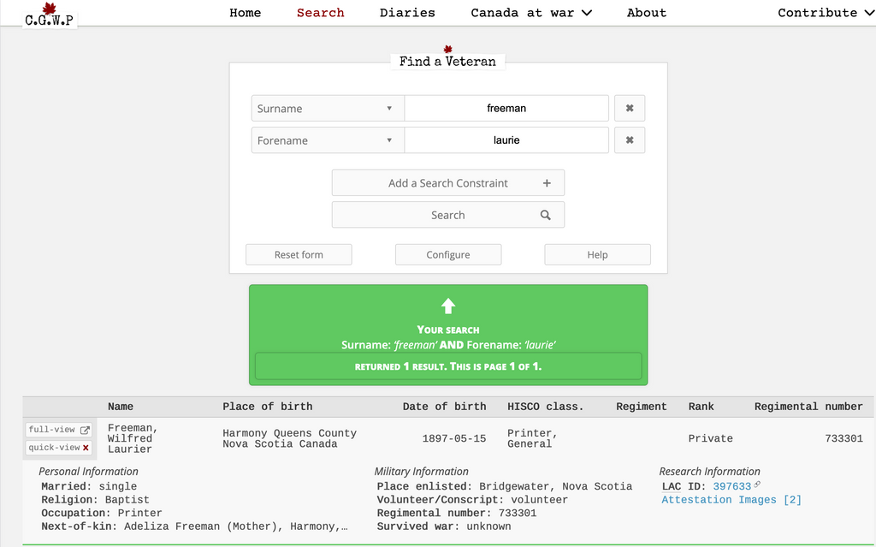Navigate to Home in top menu
The height and width of the screenshot is (547, 876).
coord(245,13)
